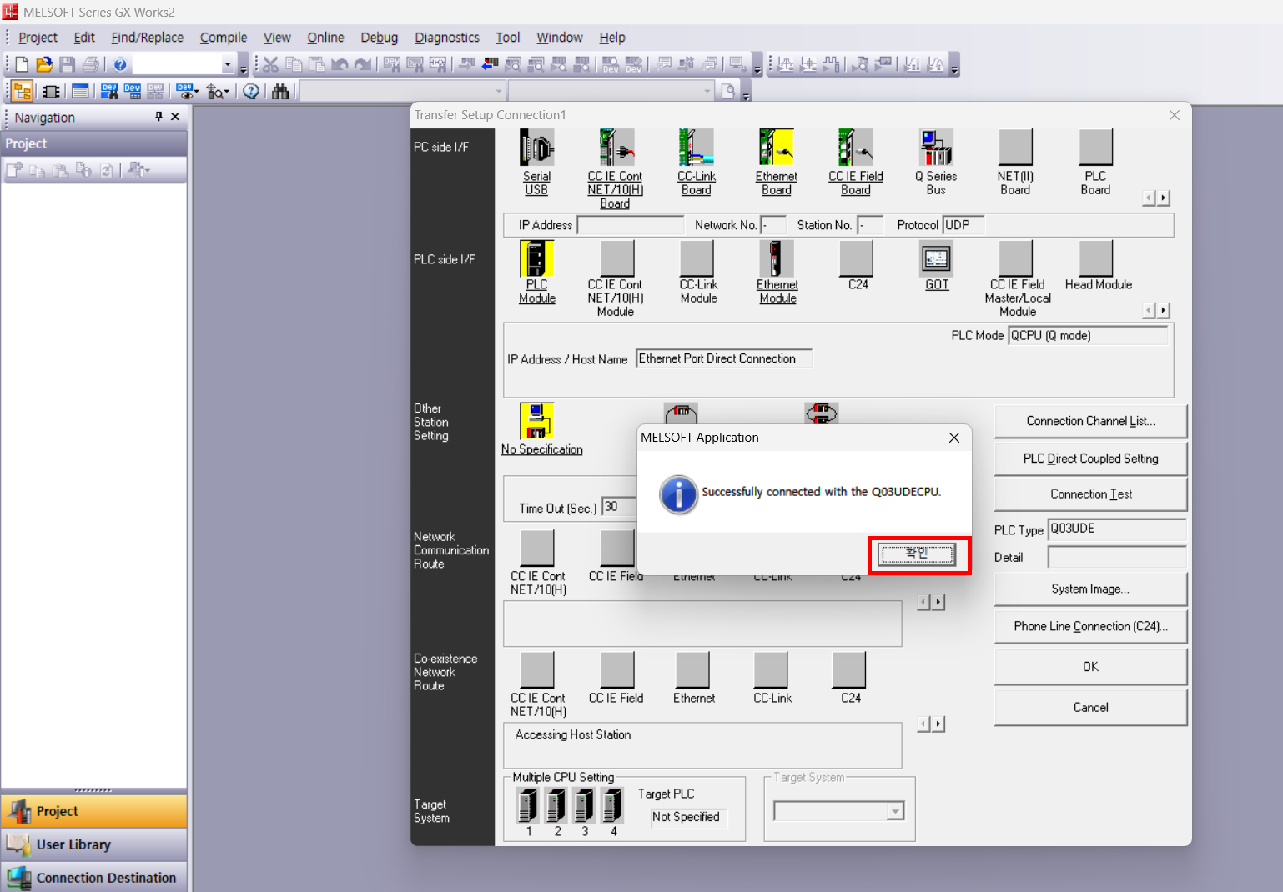1283x892 pixels.
Task: Click the New project toolbar icon
Action: pyautogui.click(x=22, y=64)
